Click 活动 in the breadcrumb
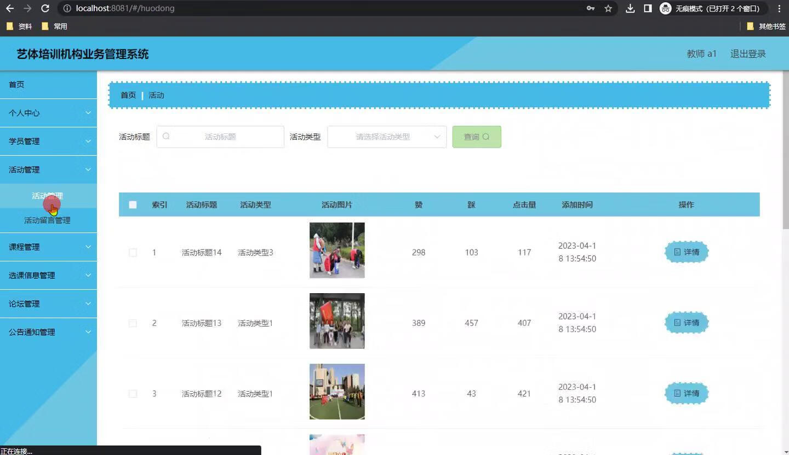Screen dimensions: 789x455 point(156,95)
